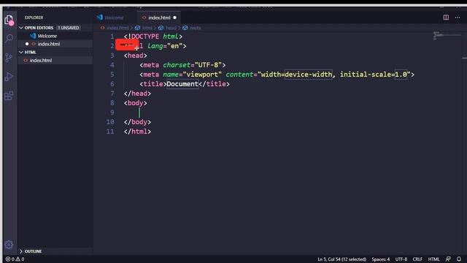467x263 pixels.
Task: Open the Search view icon
Action: (9, 39)
